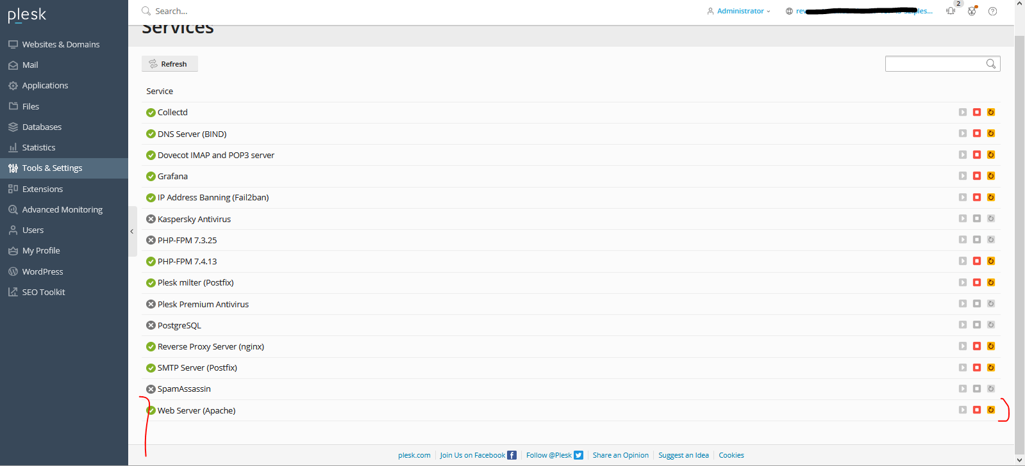Start Plesk Premium Antivirus service
Image resolution: width=1025 pixels, height=466 pixels.
pos(963,303)
